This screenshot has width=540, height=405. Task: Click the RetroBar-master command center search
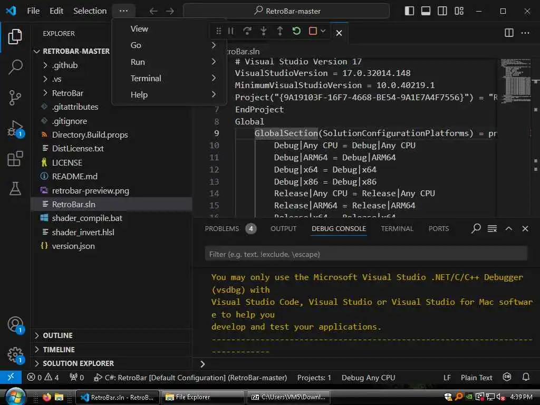[286, 11]
